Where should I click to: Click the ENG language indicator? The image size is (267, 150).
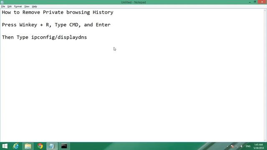point(248,146)
